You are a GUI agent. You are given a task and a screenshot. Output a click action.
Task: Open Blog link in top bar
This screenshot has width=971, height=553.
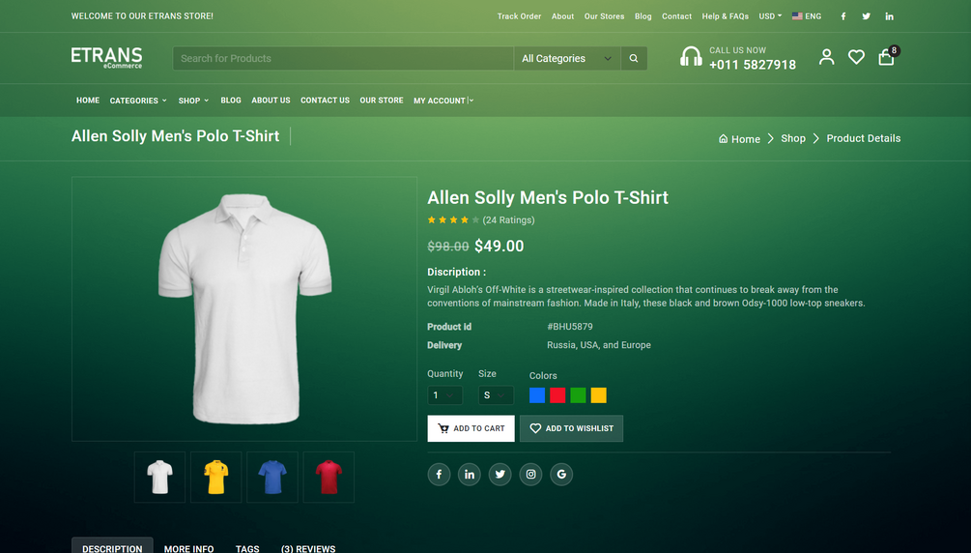coord(643,16)
